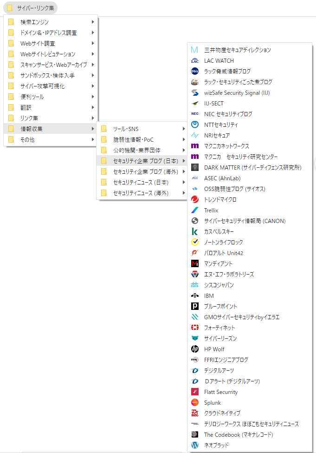This screenshot has height=453, width=316.
Task: Select the 情報収集 folder entry
Action: coord(51,129)
